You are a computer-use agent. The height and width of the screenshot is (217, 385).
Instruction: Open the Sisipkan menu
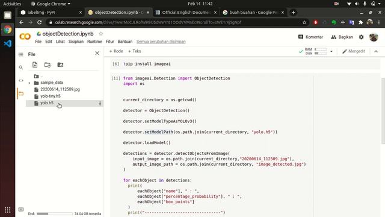pos(76,42)
